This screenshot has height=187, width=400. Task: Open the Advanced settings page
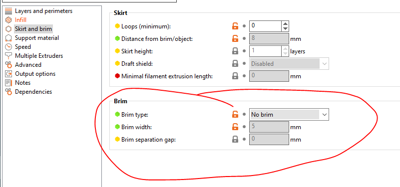tap(28, 65)
